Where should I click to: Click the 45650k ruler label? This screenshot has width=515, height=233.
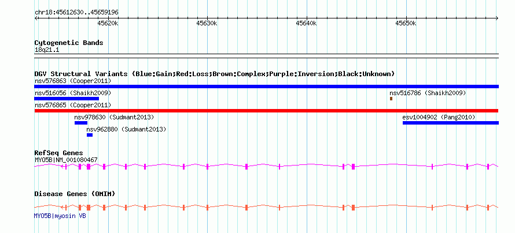tap(406, 23)
